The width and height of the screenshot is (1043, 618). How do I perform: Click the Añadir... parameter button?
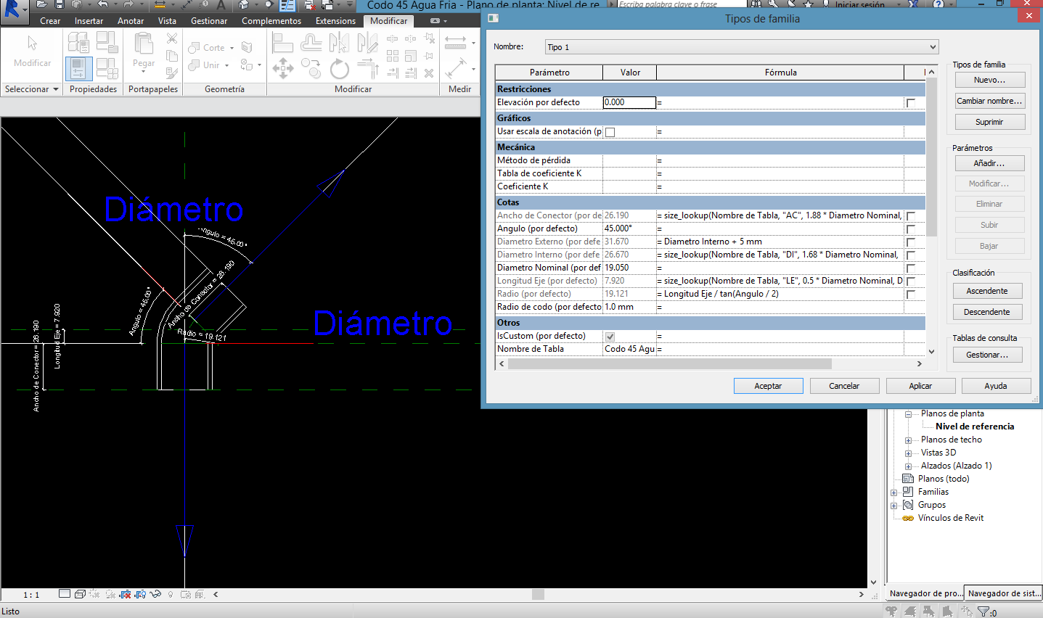click(989, 163)
